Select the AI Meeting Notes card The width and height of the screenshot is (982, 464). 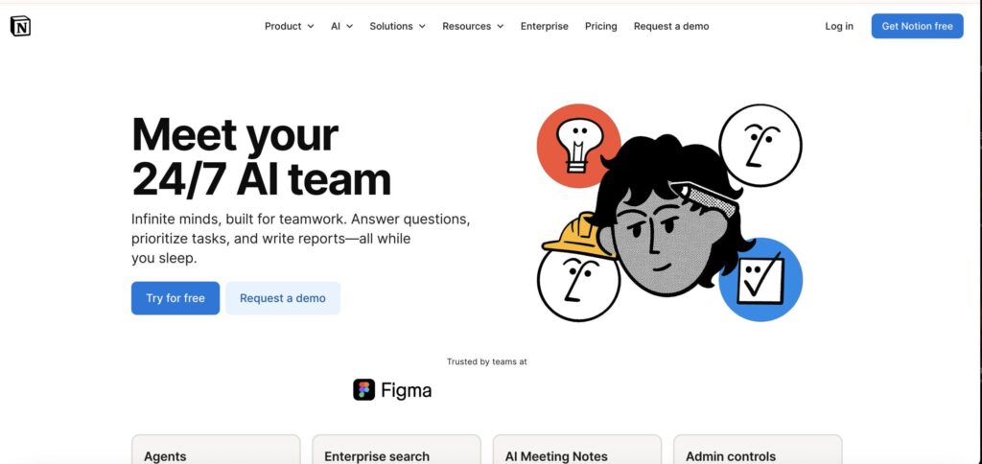(577, 450)
